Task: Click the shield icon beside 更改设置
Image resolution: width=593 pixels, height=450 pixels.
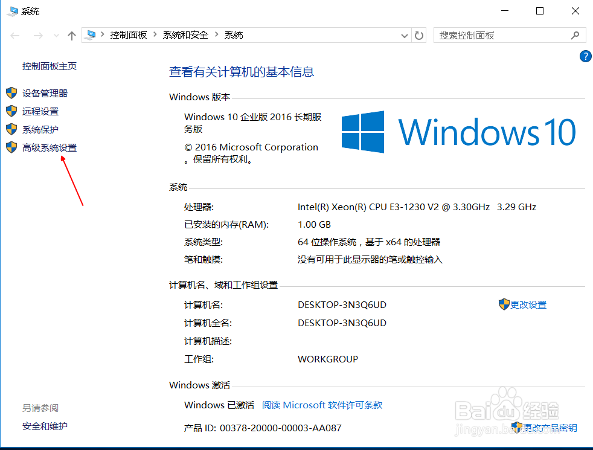Action: point(504,304)
